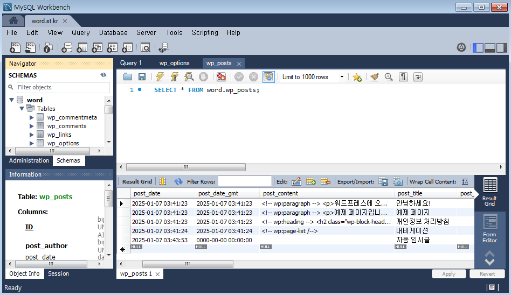Switch to wp_options query tab
511x295 pixels.
point(174,63)
